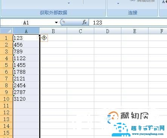
Task: Select row 5 header
Action: click(6, 65)
